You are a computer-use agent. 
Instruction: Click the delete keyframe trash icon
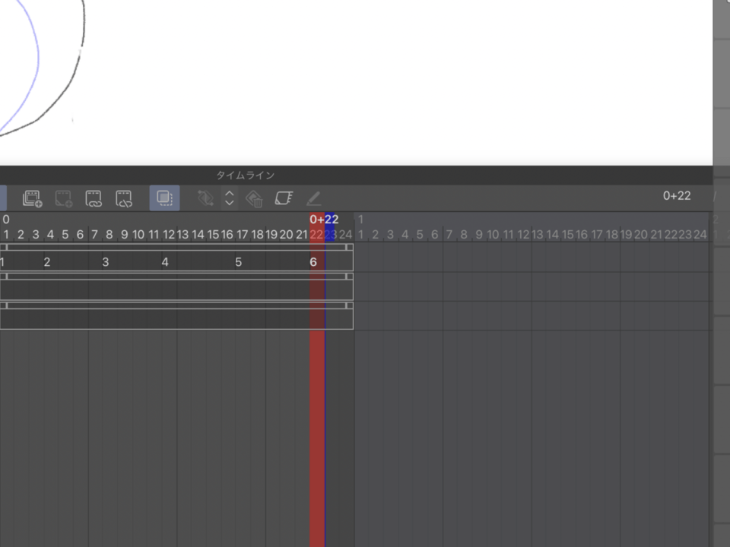click(254, 198)
